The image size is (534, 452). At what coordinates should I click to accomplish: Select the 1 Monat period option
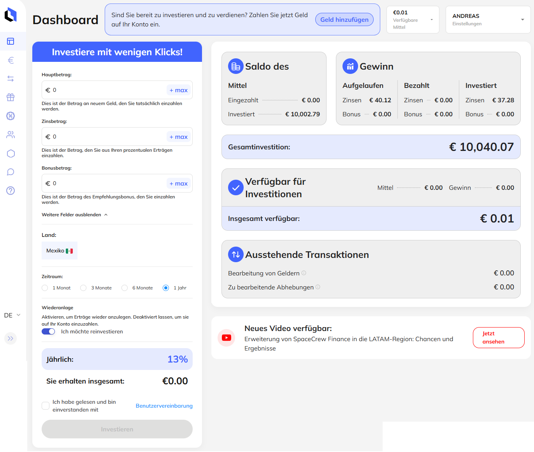45,288
